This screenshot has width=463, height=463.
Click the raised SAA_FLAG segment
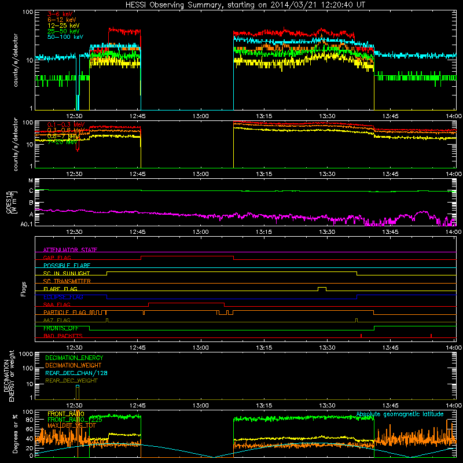point(186,303)
